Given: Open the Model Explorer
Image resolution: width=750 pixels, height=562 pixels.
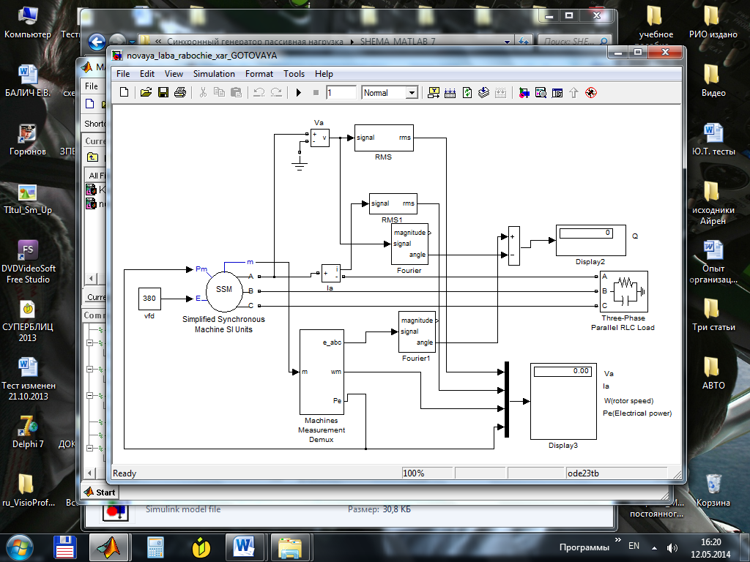Looking at the screenshot, I should click(x=541, y=92).
